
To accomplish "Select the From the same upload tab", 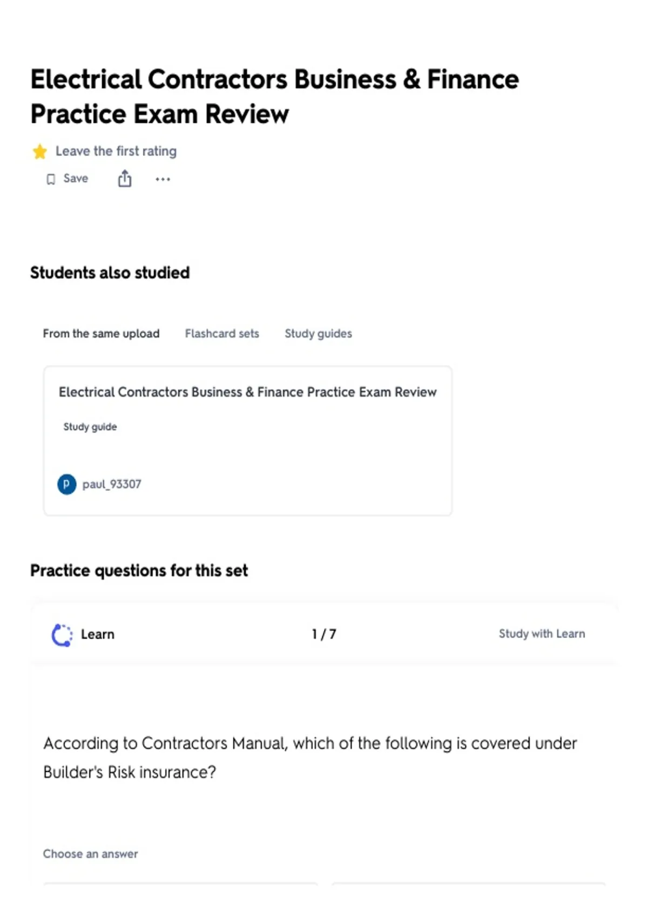I will (x=101, y=334).
